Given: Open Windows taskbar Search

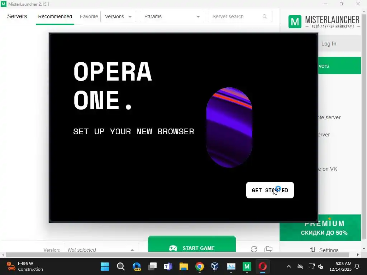Looking at the screenshot, I should click(120, 266).
